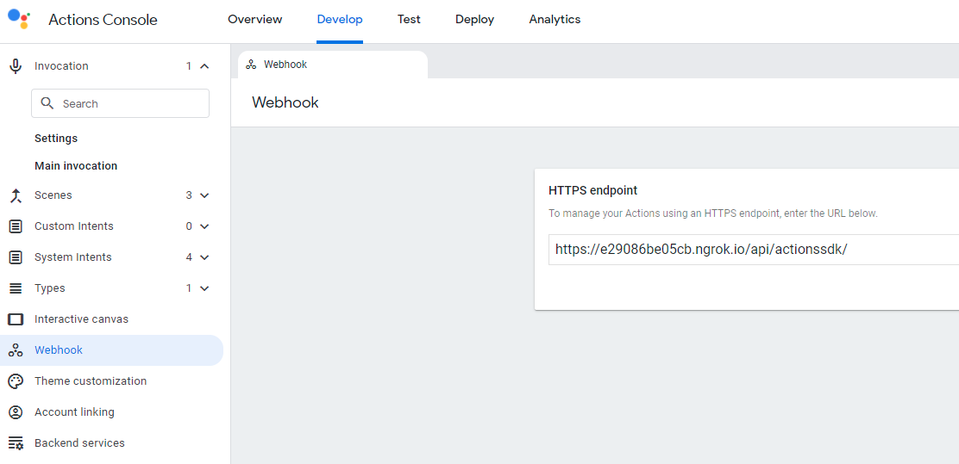Switch to the Develop tab
The width and height of the screenshot is (959, 464).
[x=340, y=20]
